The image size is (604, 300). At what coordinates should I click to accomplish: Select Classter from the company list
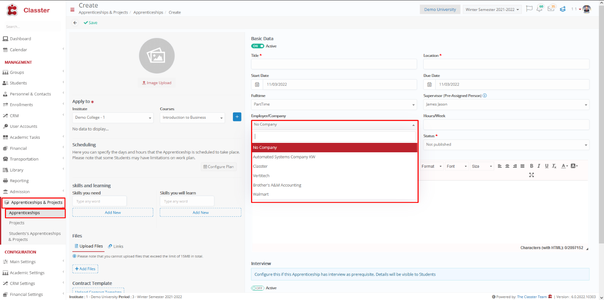click(334, 166)
